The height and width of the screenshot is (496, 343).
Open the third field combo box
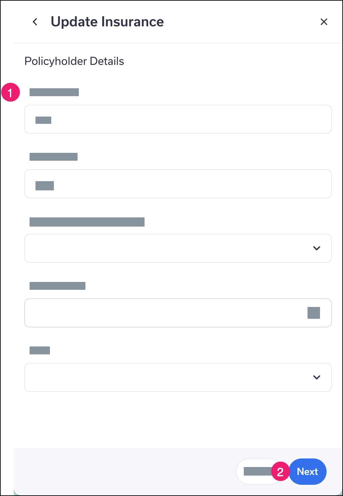(x=178, y=248)
